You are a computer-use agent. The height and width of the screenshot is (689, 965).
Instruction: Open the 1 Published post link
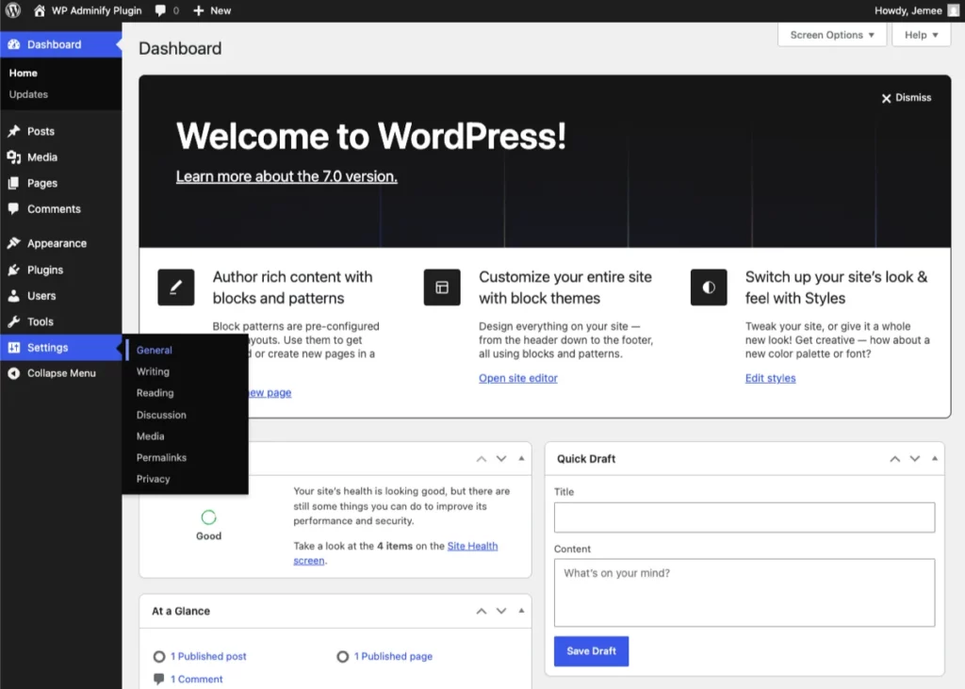pyautogui.click(x=208, y=656)
